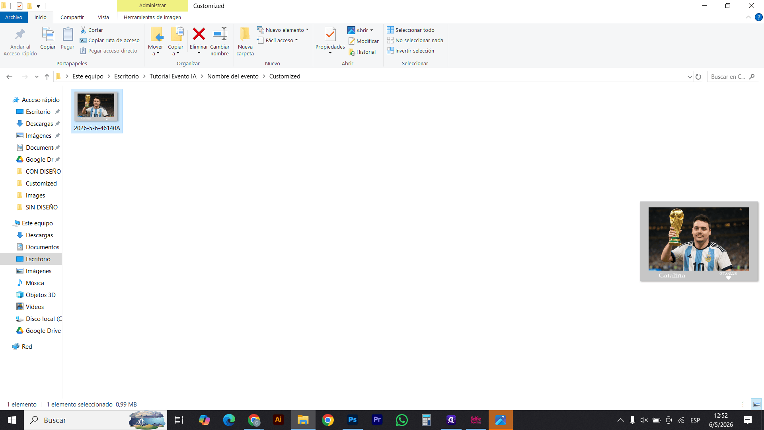Refresh the current folder view

point(698,77)
